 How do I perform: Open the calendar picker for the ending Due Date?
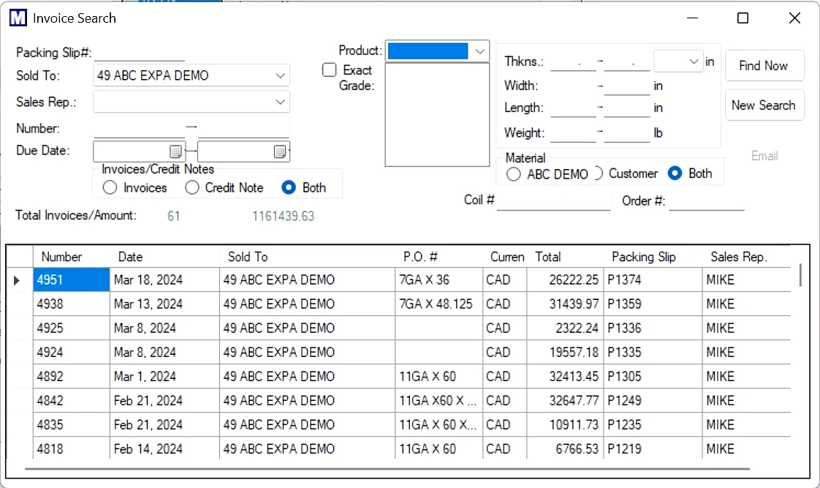281,151
